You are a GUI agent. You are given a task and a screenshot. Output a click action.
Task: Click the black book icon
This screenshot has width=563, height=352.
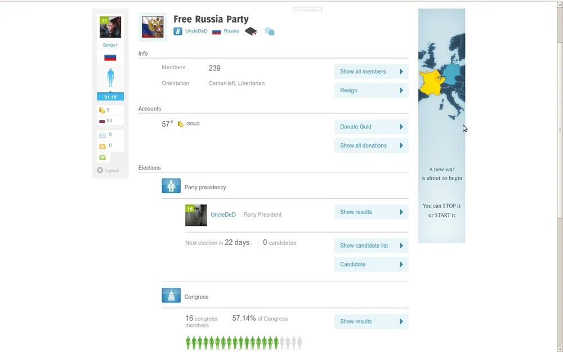(251, 32)
